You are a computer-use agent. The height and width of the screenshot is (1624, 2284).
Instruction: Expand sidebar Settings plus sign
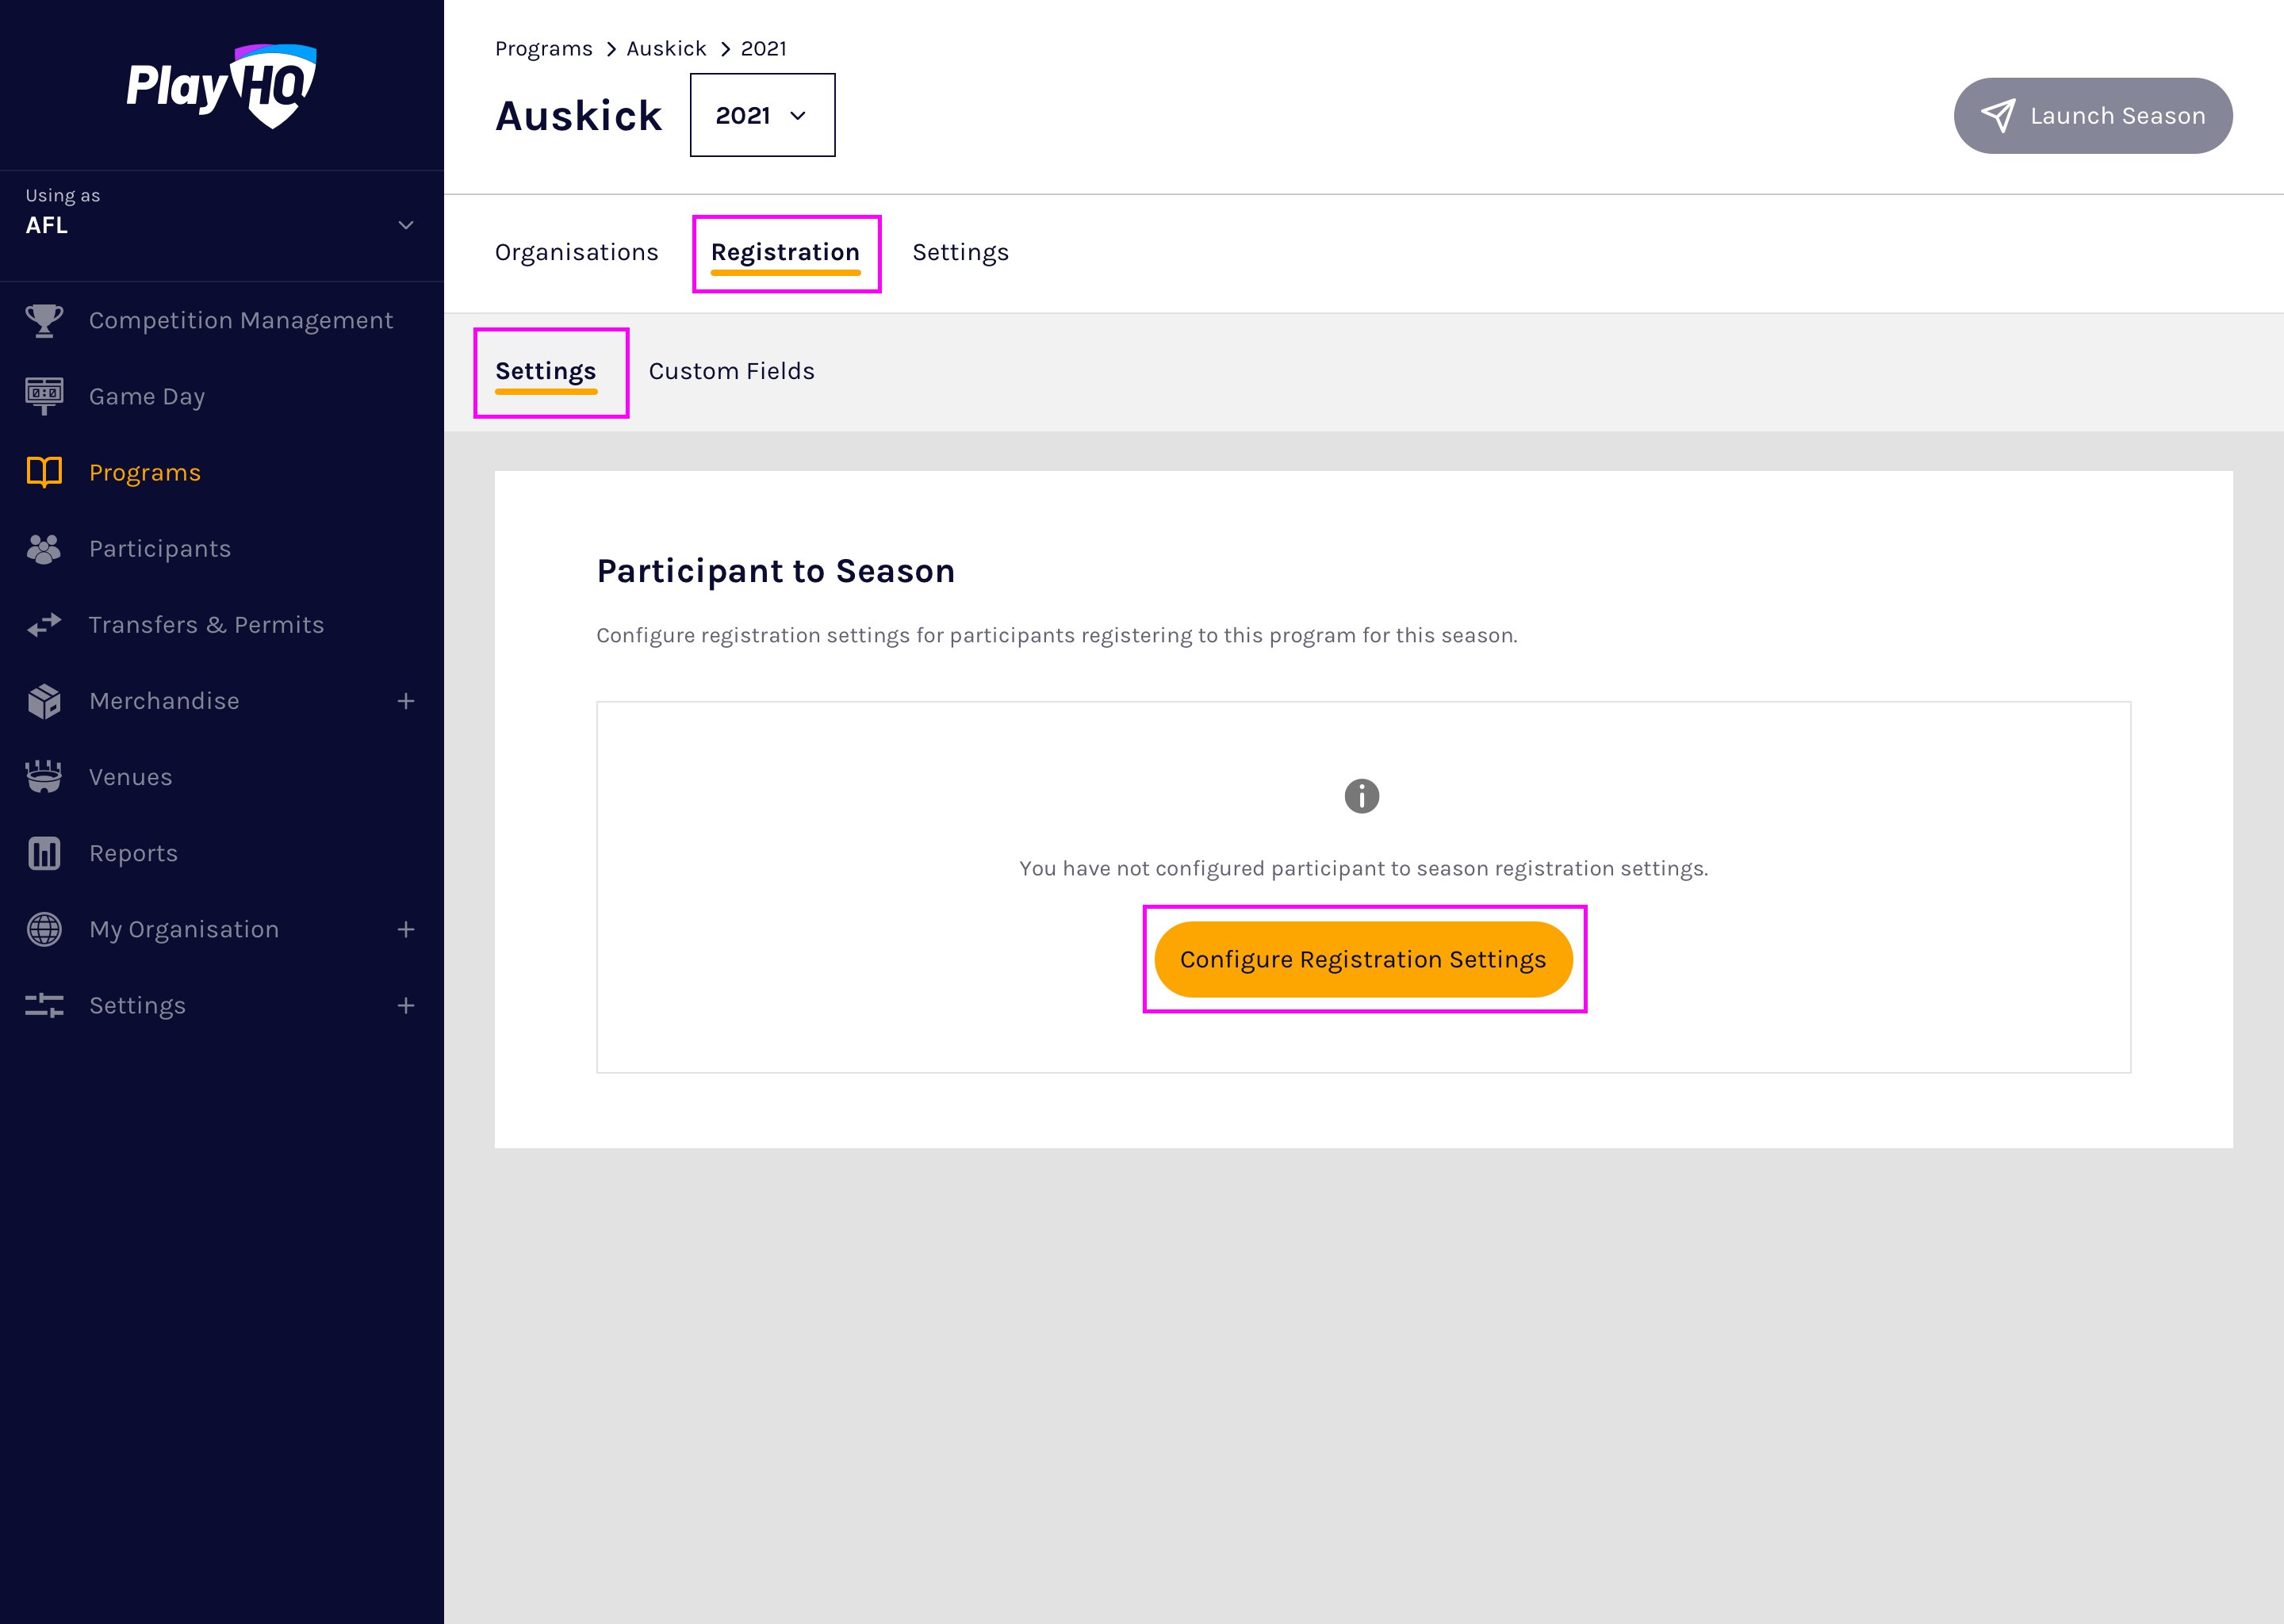click(405, 1005)
